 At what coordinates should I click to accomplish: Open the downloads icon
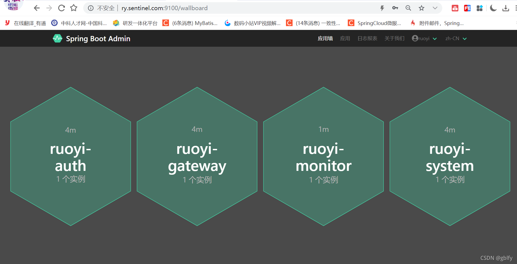pos(506,8)
